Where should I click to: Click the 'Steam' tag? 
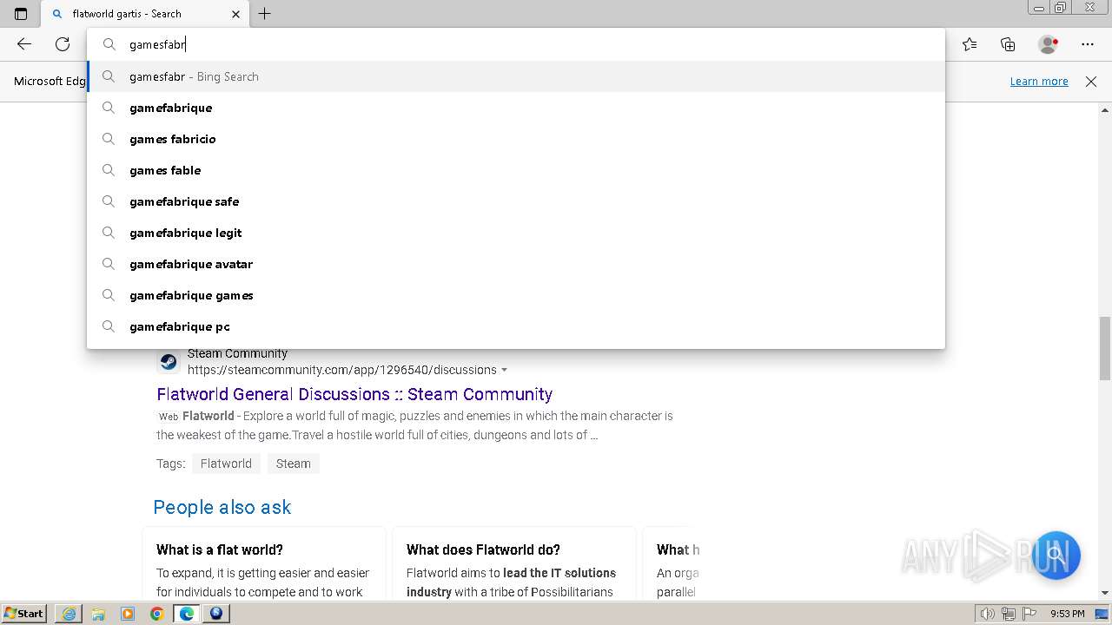(x=294, y=464)
